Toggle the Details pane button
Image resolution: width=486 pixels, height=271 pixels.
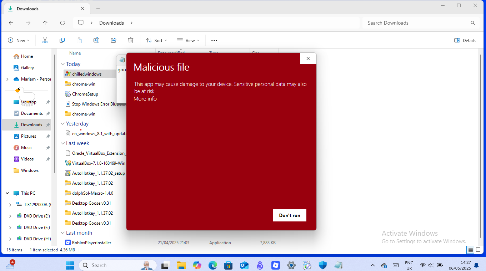[x=465, y=40]
